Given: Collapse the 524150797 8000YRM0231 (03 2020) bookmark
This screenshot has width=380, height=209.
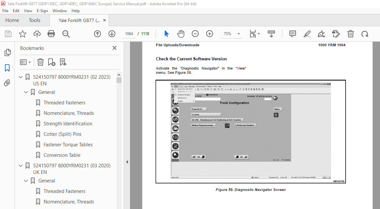Looking at the screenshot, I should click(21, 166).
